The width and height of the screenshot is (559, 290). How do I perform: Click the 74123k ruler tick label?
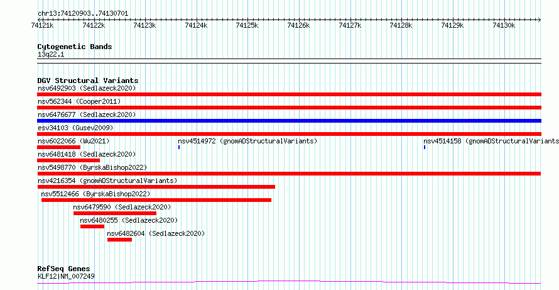tap(145, 25)
